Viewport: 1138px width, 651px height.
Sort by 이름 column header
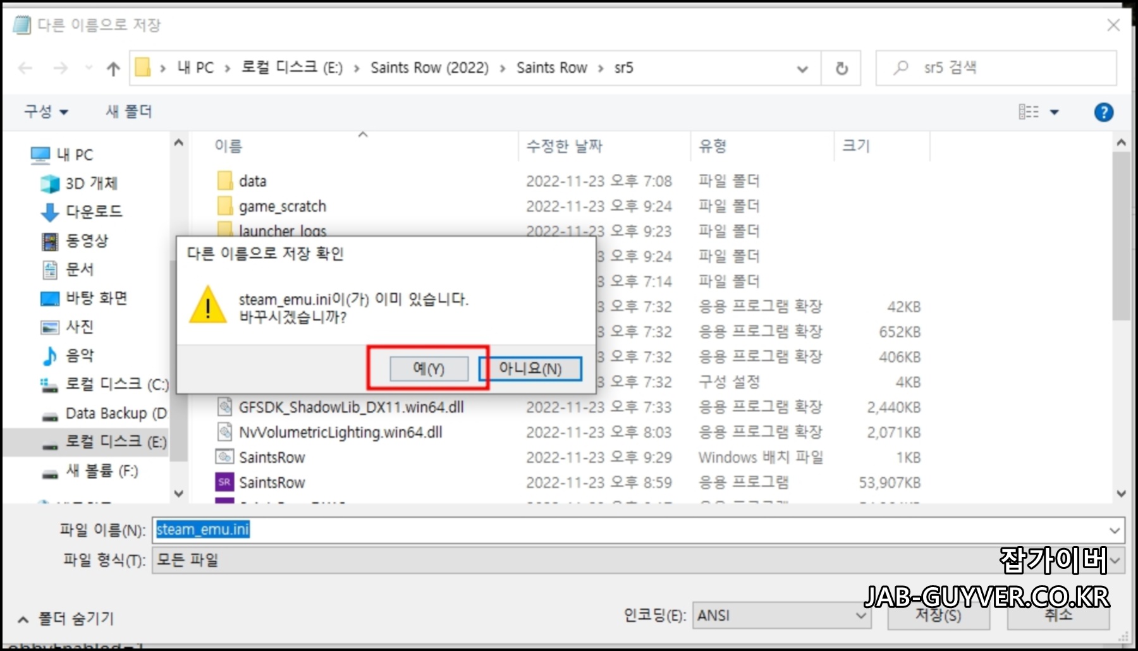pos(228,147)
